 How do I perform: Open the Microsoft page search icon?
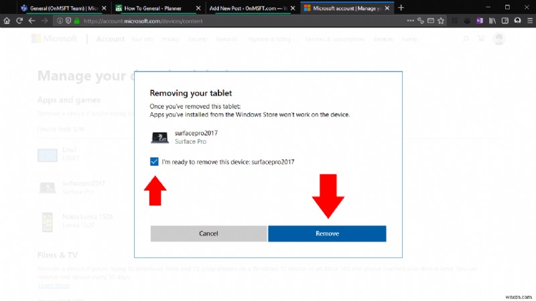465,39
